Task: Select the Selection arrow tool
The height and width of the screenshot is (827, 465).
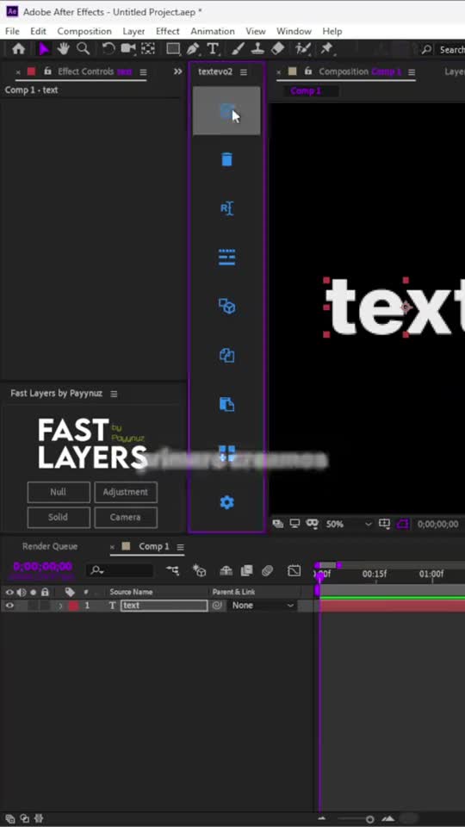Action: pyautogui.click(x=44, y=49)
